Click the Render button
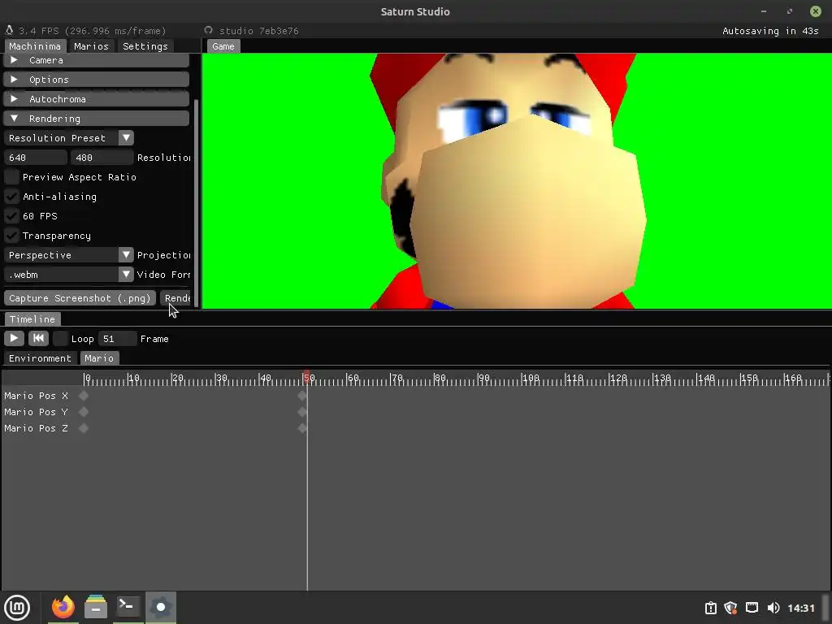This screenshot has height=624, width=832. pos(175,298)
